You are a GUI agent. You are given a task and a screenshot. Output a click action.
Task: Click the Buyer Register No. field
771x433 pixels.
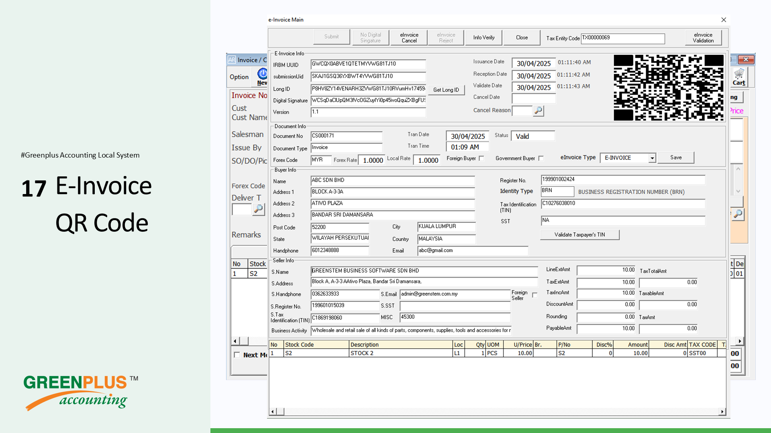[x=623, y=180]
